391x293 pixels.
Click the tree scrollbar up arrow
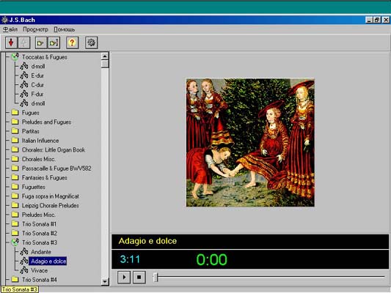pos(105,56)
